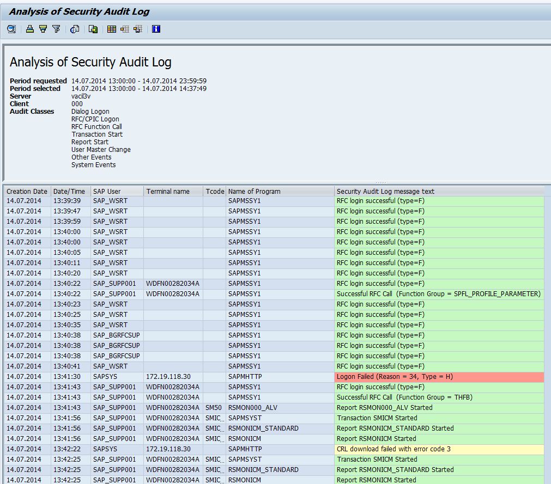Select the Name of Program column header

[280, 191]
